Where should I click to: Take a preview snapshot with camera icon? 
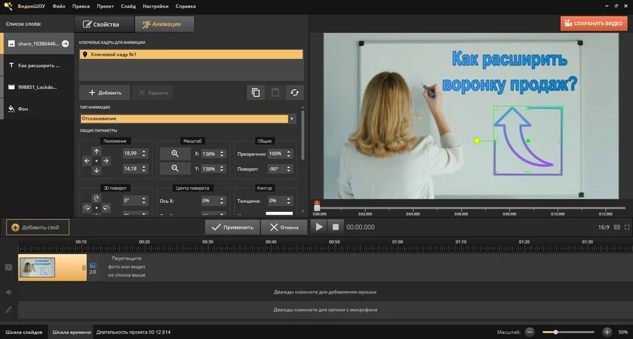click(x=617, y=227)
